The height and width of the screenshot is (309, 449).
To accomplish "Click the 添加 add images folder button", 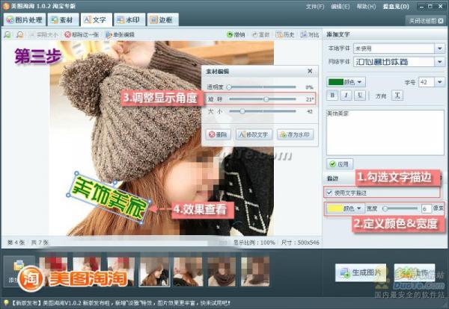I will coord(19,270).
